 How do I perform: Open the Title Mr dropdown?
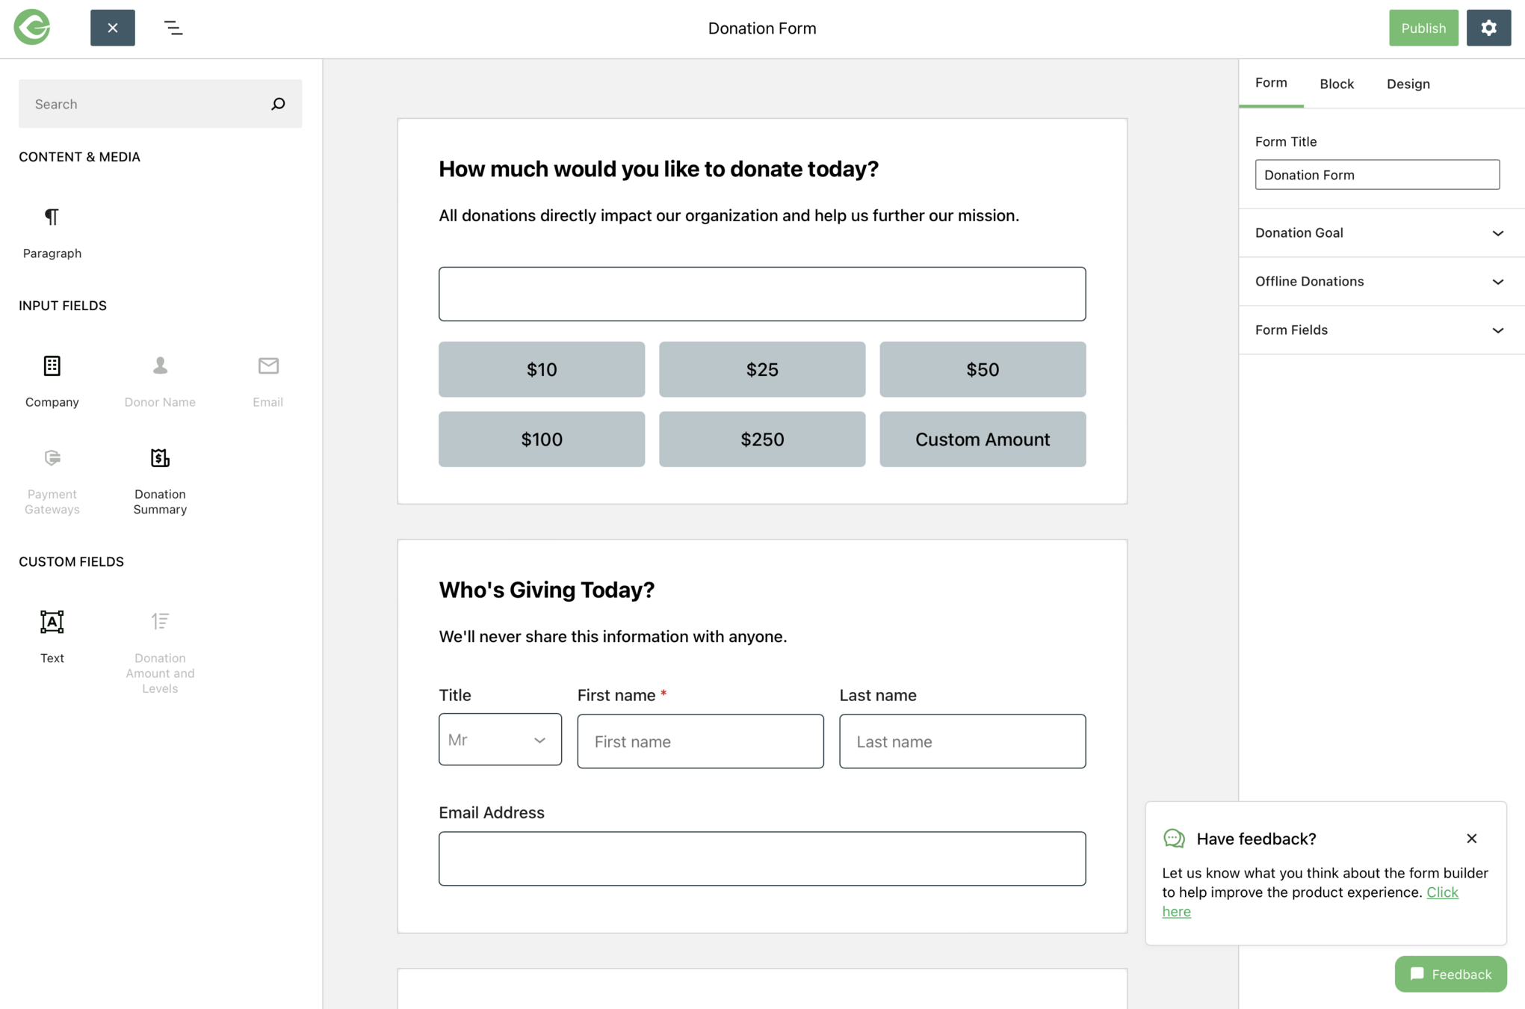[500, 740]
